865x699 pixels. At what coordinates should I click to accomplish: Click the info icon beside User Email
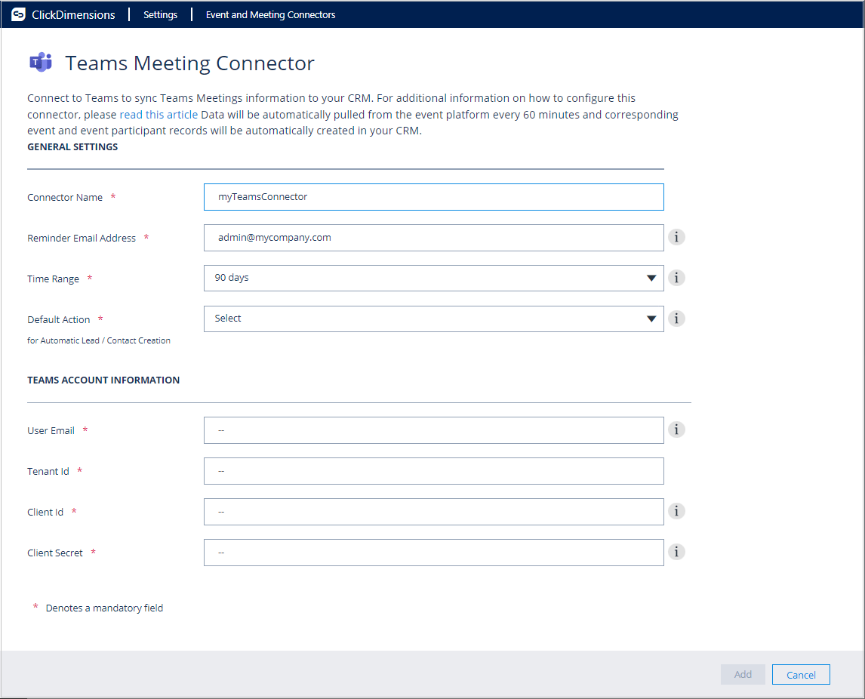(676, 430)
